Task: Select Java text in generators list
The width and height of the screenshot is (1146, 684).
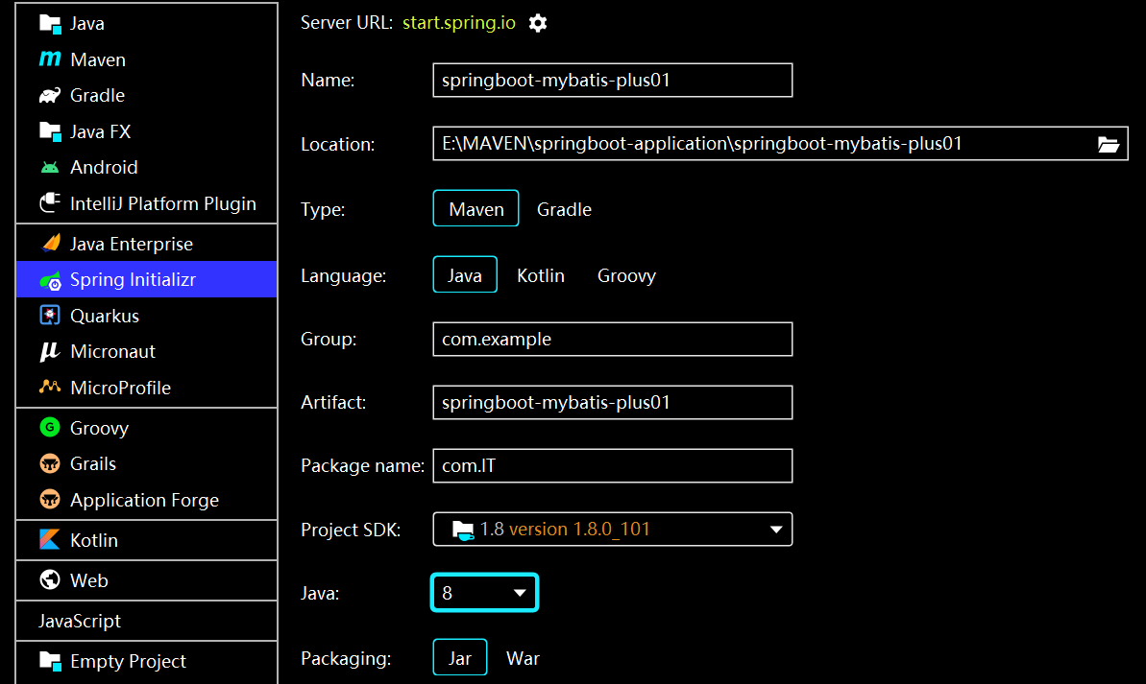Action: (87, 23)
